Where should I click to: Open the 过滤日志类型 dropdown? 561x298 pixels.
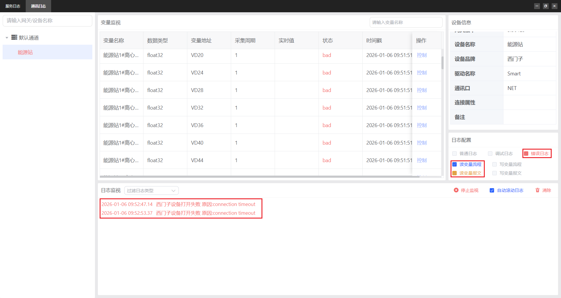click(151, 190)
